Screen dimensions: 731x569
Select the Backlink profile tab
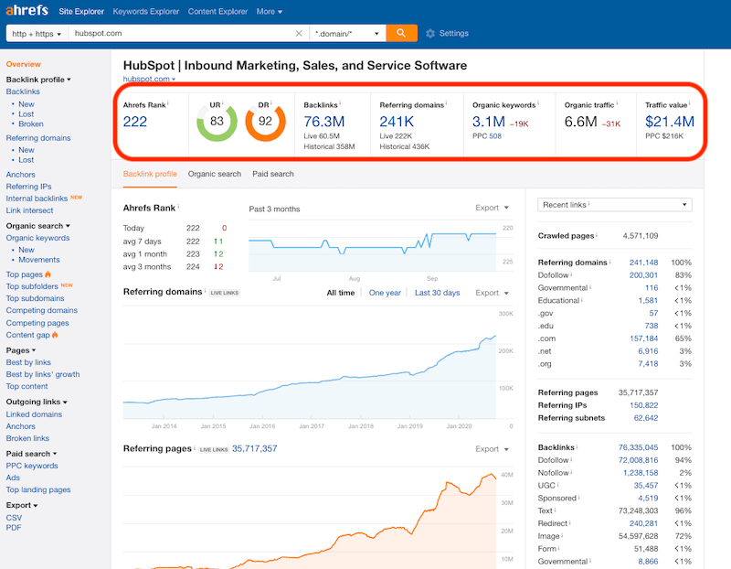[x=150, y=174]
